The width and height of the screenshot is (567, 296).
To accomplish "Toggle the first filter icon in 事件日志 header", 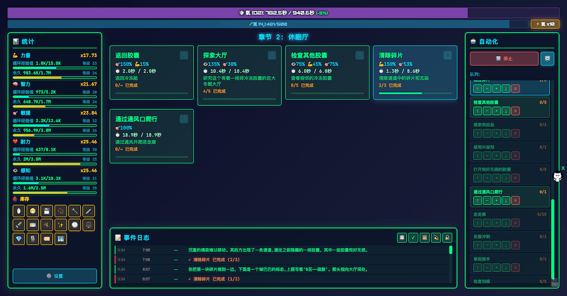I will [401, 238].
